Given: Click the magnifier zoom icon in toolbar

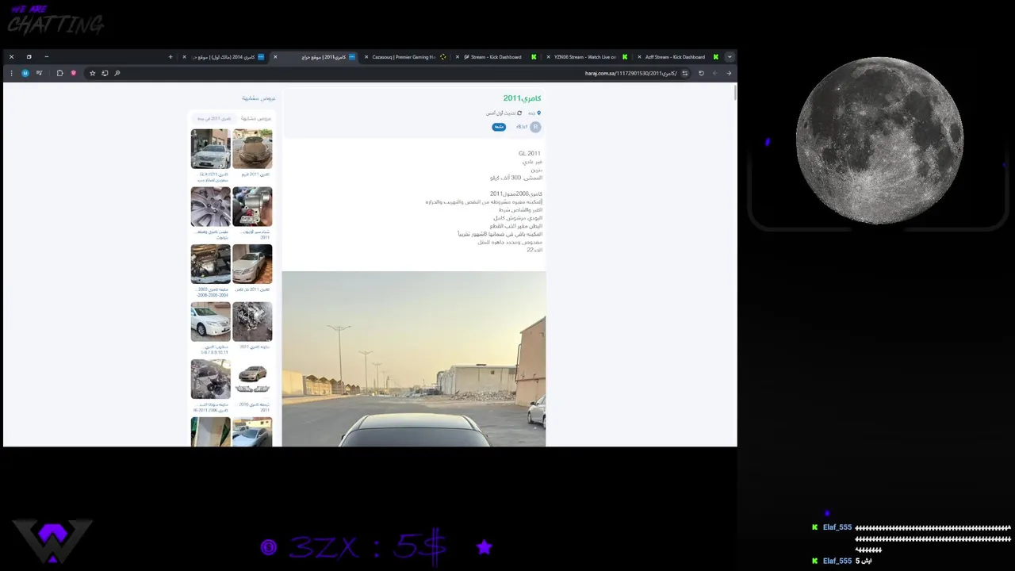Looking at the screenshot, I should click(x=117, y=73).
